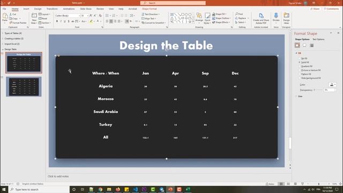343x193 pixels.
Task: Apply text Shadow formatting
Action: [x=69, y=21]
